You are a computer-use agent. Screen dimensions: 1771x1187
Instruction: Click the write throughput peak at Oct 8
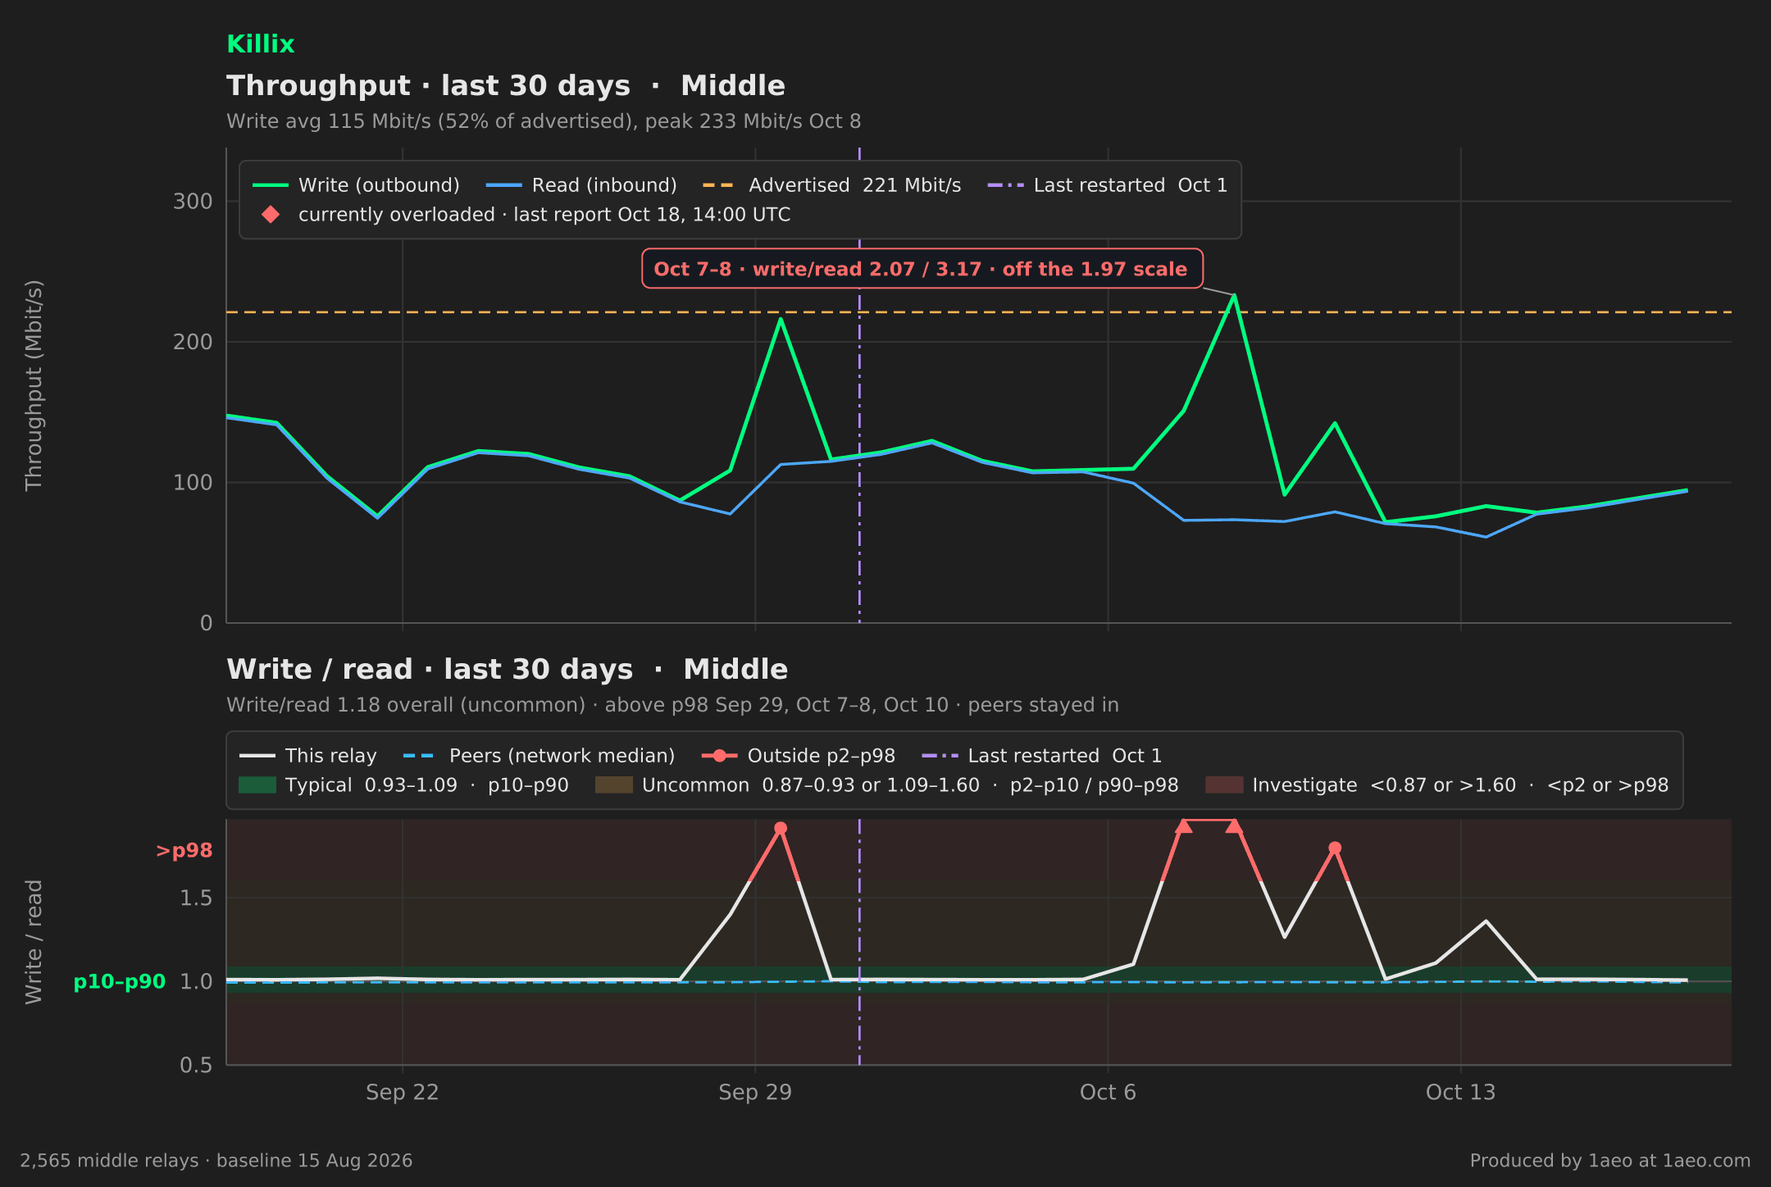[1234, 295]
